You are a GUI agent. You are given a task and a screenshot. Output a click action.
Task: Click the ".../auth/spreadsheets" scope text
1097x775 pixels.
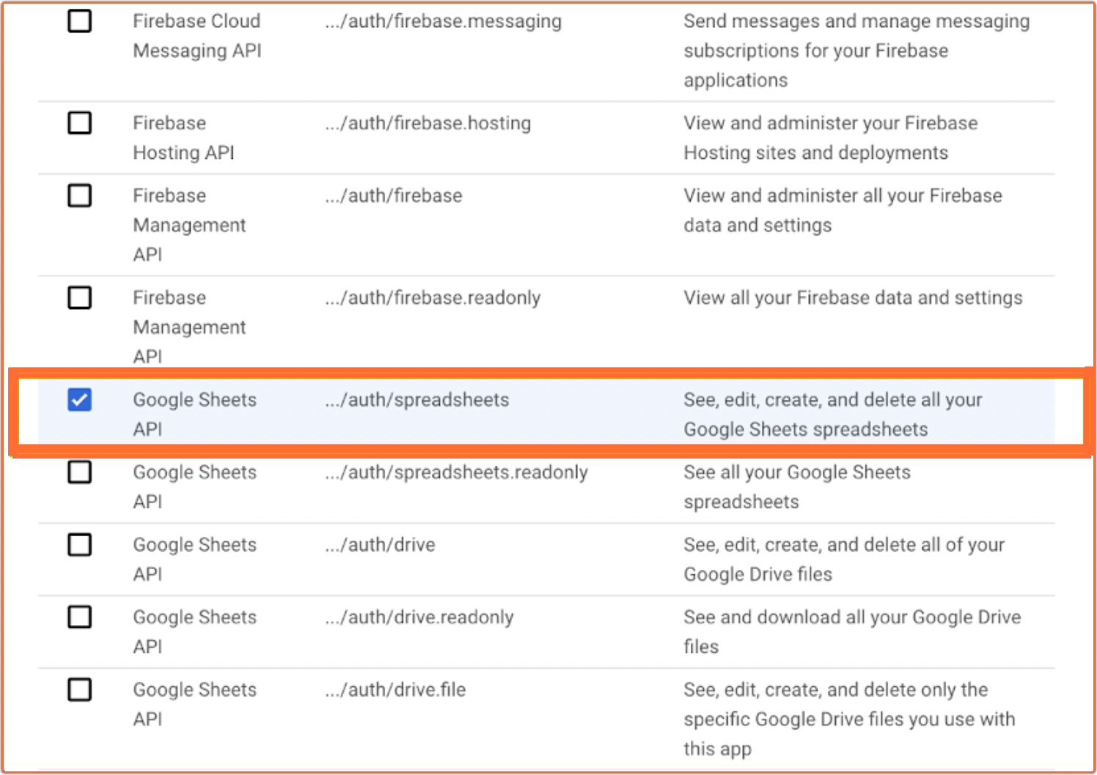pos(417,400)
